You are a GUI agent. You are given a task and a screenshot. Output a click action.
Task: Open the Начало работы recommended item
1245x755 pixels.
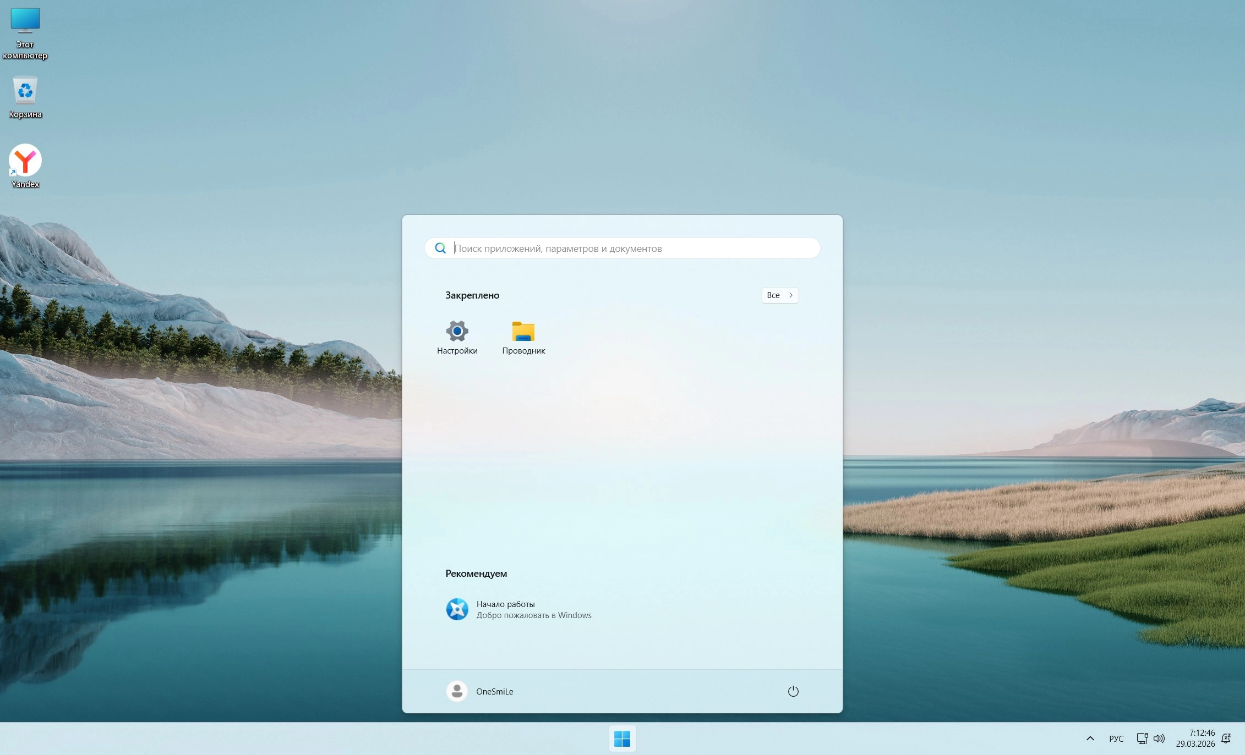click(x=505, y=604)
